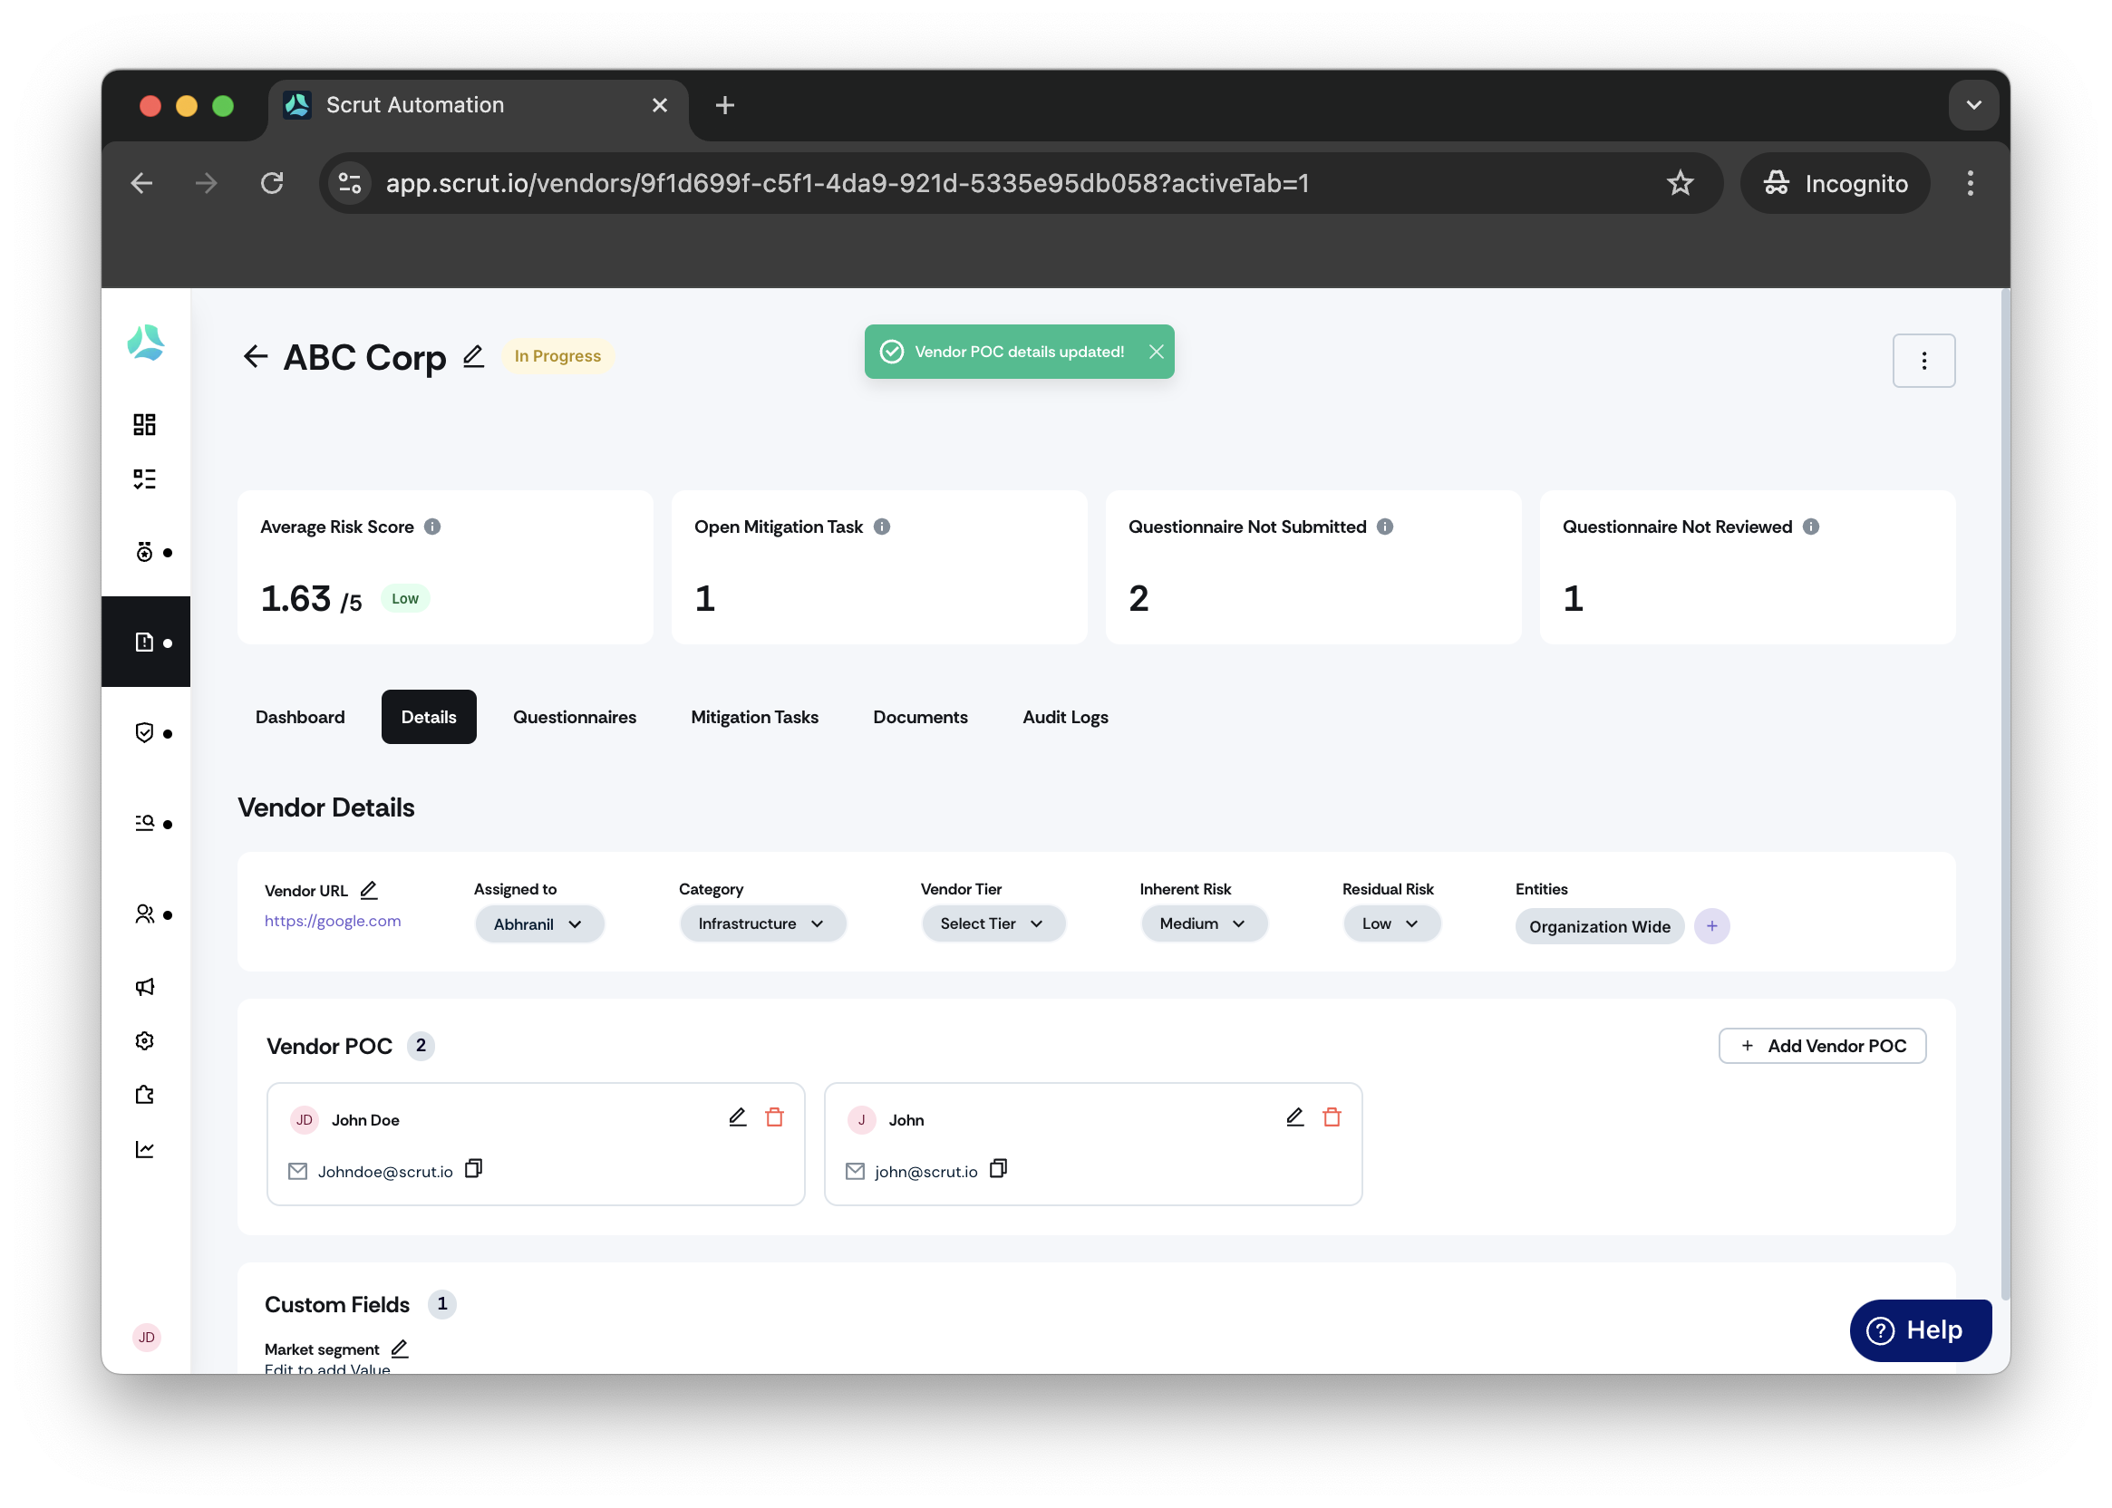Viewport: 2112px width, 1508px height.
Task: Switch to the Questionnaires tab
Action: [x=574, y=717]
